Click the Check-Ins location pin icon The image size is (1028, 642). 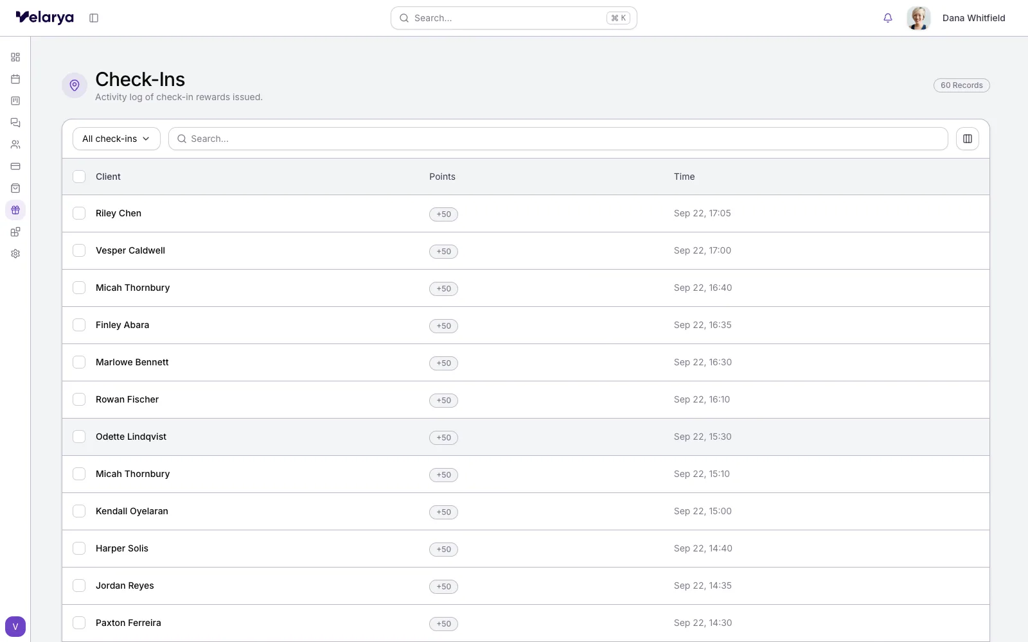point(75,85)
